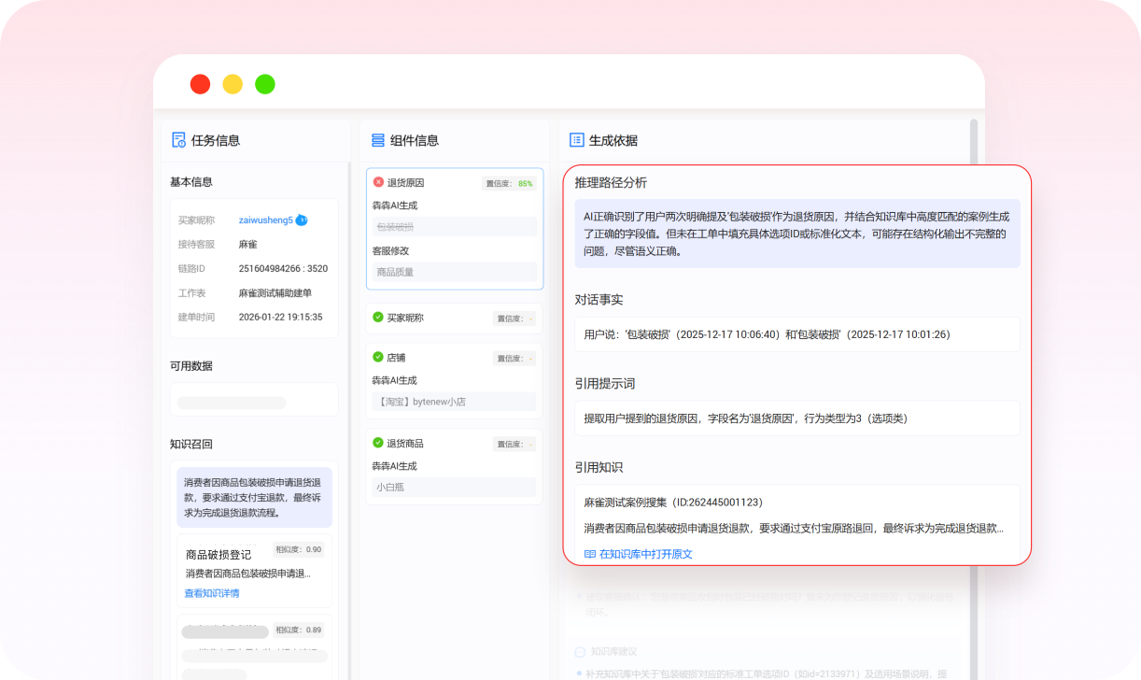Image resolution: width=1141 pixels, height=680 pixels.
Task: Click the 生成依据 list icon
Action: pos(576,140)
